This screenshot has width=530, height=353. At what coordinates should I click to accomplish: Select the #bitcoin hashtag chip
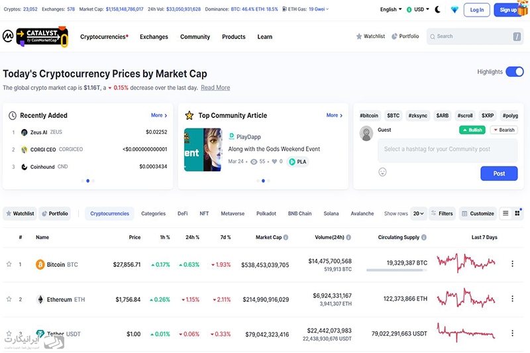pyautogui.click(x=369, y=115)
